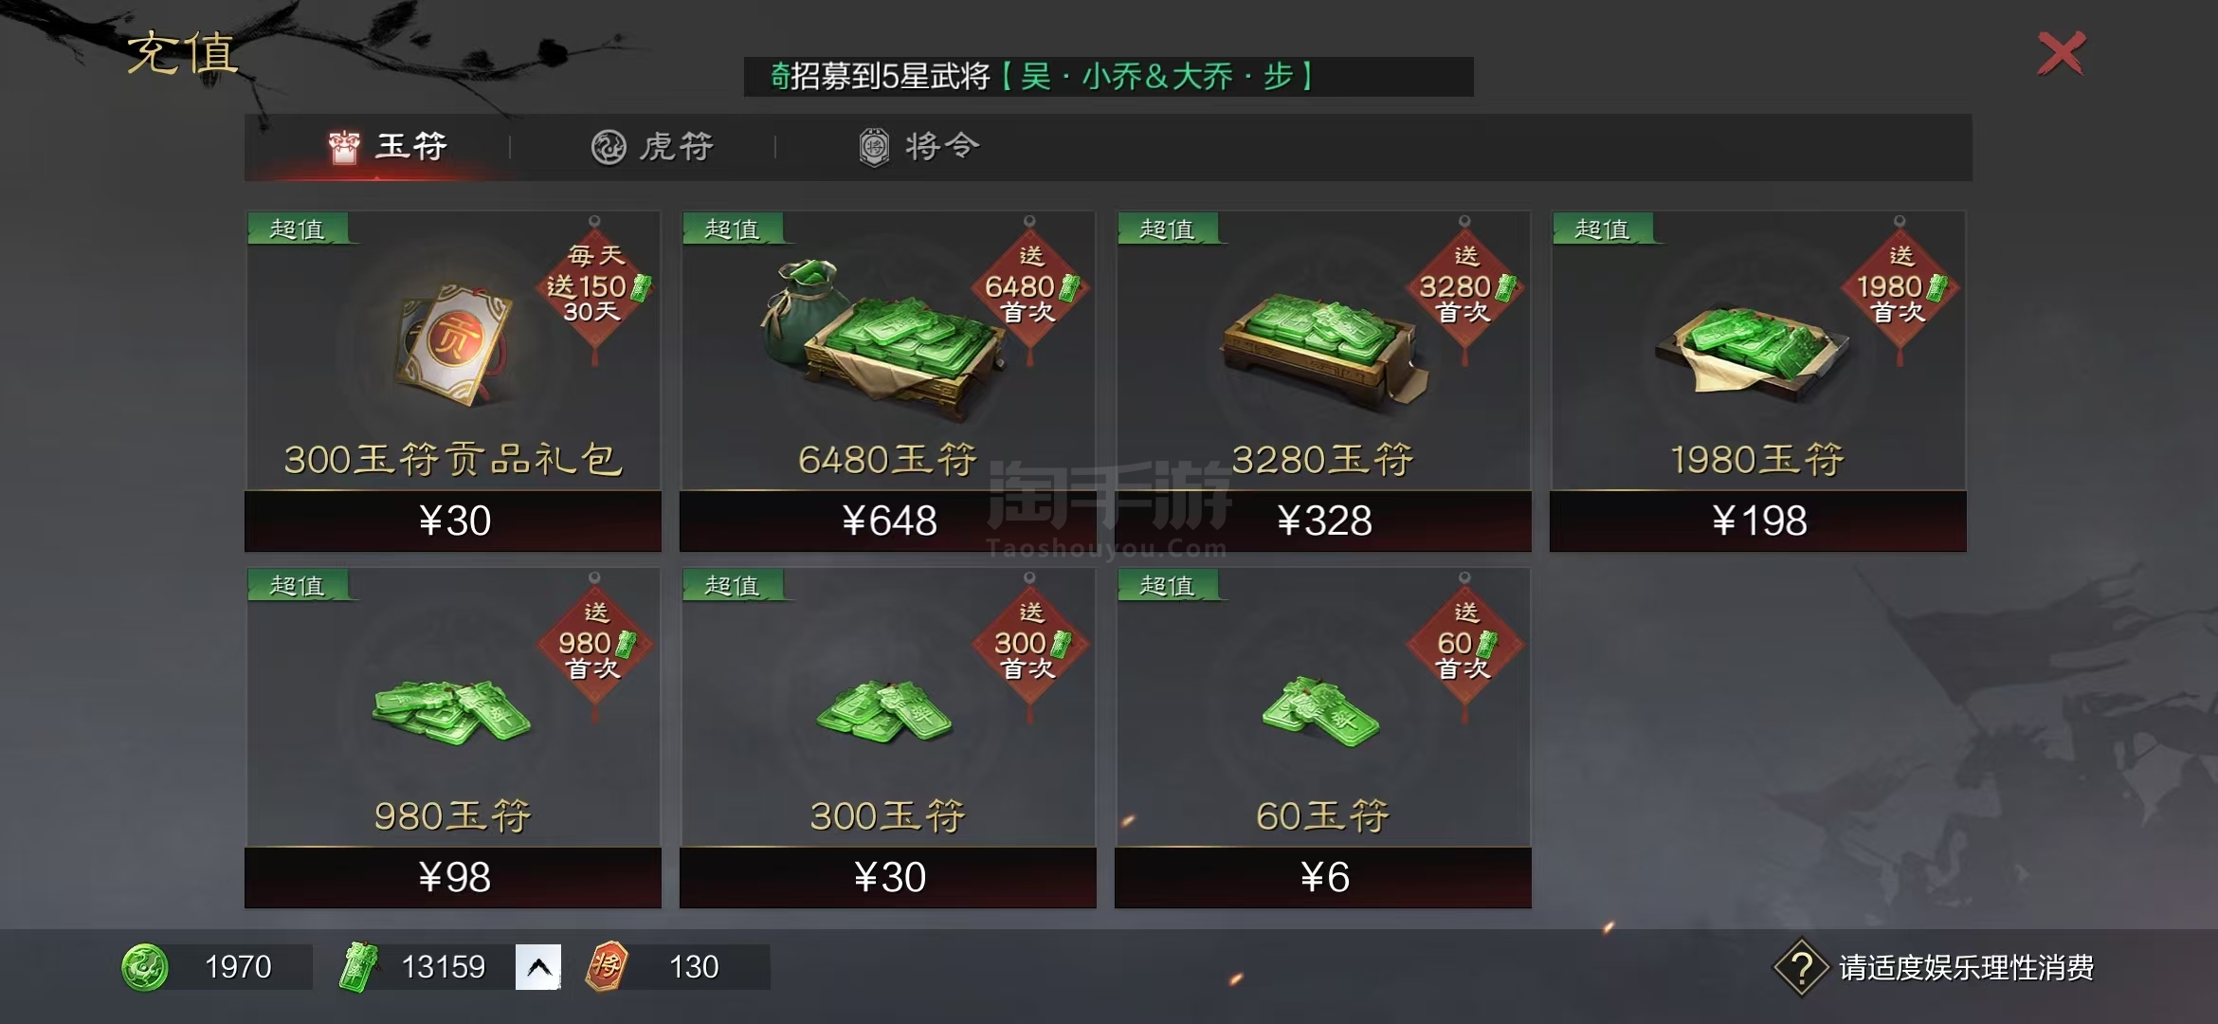Switch to the 将令 tab
The width and height of the screenshot is (2218, 1024).
pyautogui.click(x=919, y=147)
